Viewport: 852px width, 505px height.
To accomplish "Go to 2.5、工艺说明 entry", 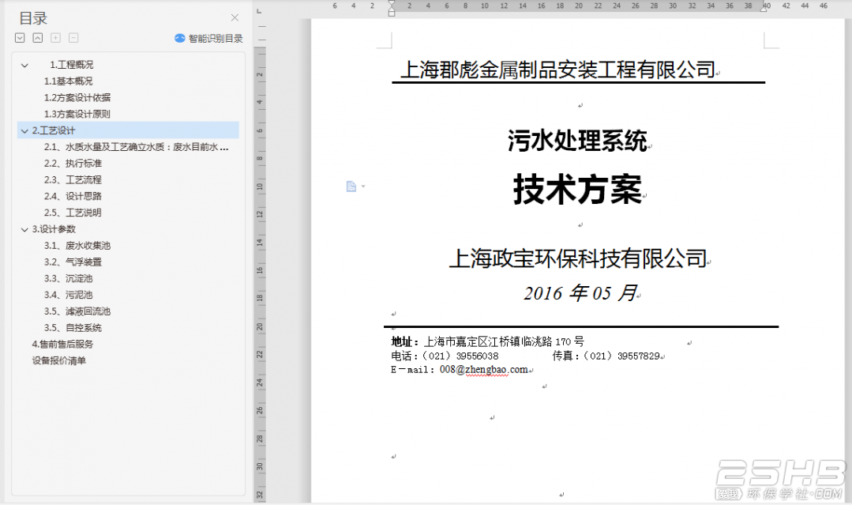I will click(x=73, y=213).
